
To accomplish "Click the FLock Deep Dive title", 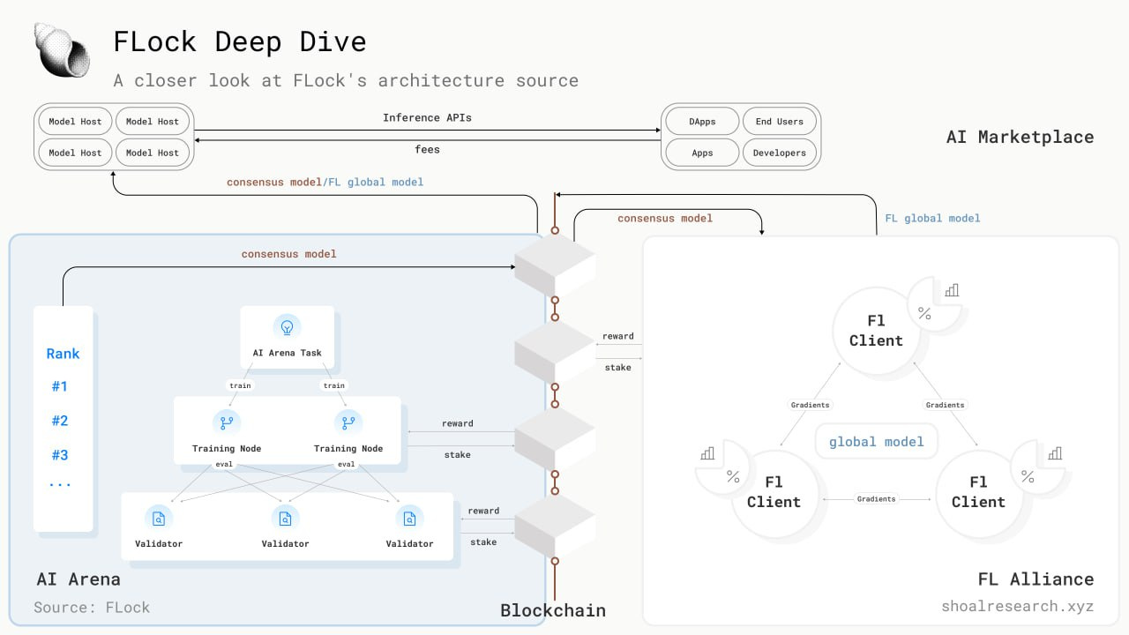I will coord(239,41).
